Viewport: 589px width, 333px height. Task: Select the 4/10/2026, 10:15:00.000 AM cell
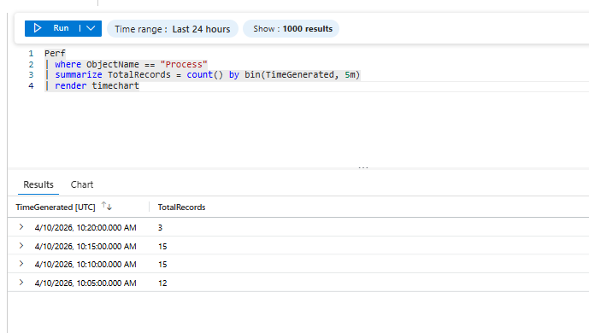click(85, 247)
